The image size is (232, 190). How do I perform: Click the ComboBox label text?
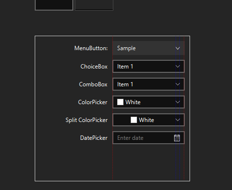click(93, 84)
